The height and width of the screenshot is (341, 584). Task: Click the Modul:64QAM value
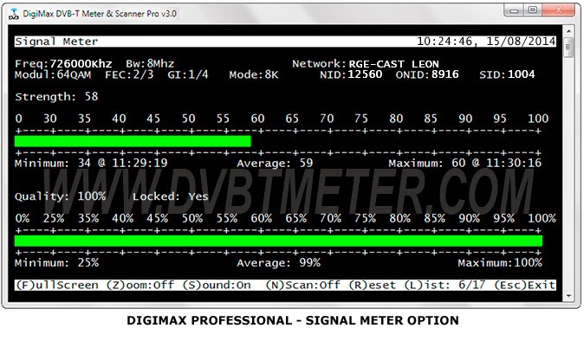(53, 74)
